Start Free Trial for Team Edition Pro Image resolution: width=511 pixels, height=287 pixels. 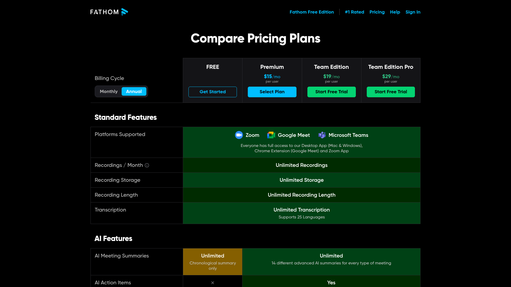click(391, 92)
